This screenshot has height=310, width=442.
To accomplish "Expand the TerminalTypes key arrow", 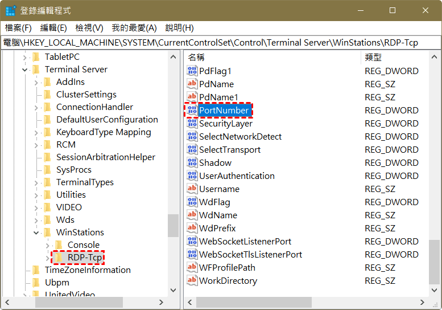I will [x=36, y=183].
